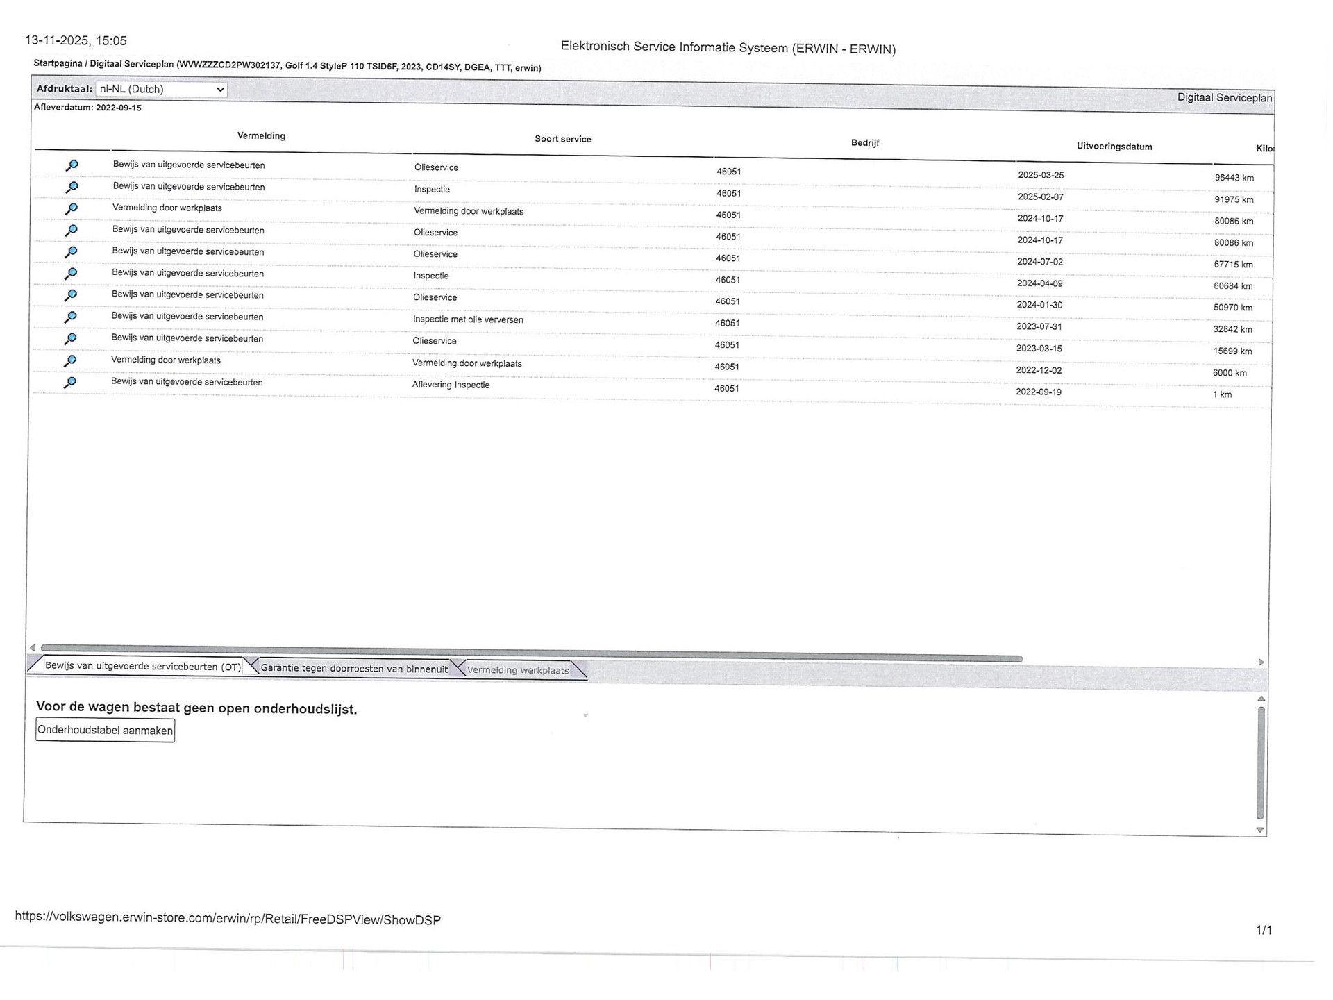Viewport: 1333px width, 1000px height.
Task: Select Bewijs van uitgevoerde servicebeurten (OT) tab
Action: pos(142,666)
